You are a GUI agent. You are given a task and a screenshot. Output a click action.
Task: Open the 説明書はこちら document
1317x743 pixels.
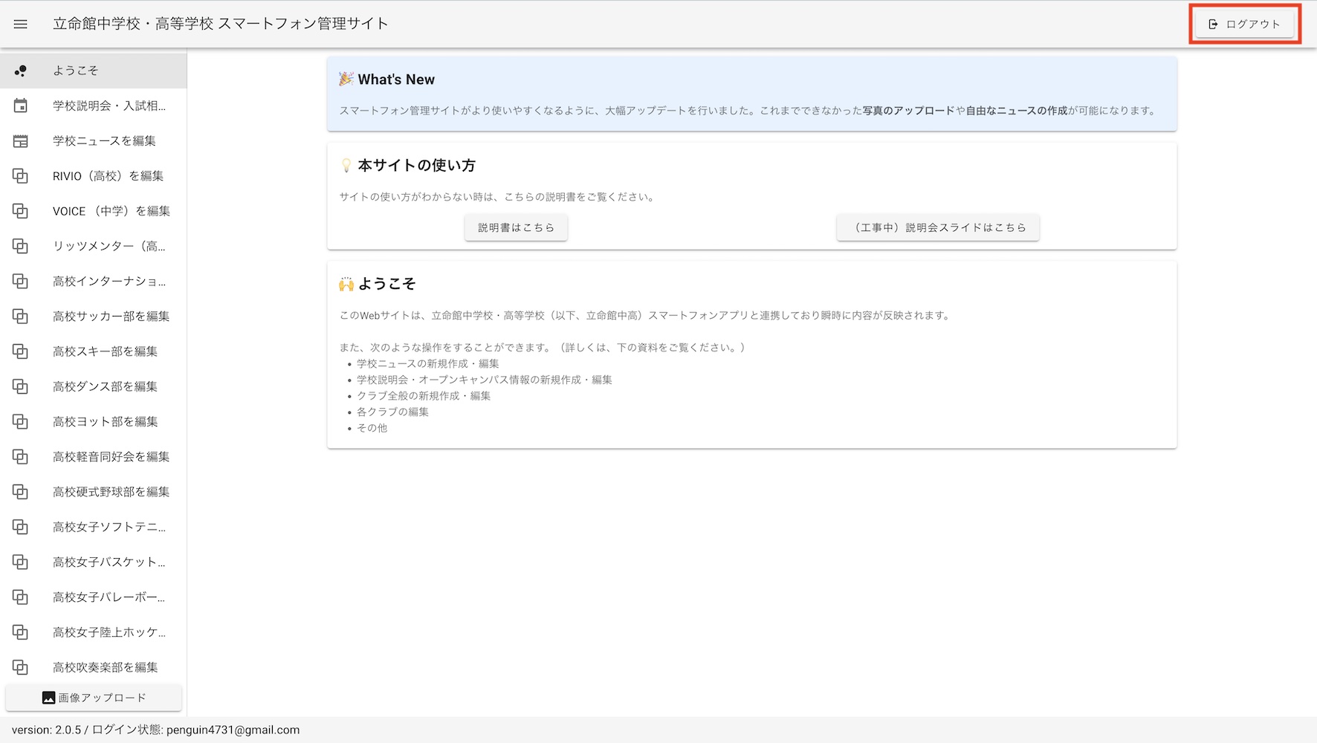click(515, 227)
